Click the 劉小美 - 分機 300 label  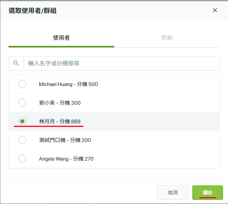pyautogui.click(x=60, y=103)
